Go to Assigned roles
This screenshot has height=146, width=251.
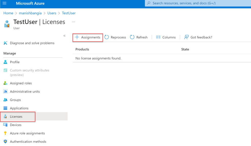point(21,83)
